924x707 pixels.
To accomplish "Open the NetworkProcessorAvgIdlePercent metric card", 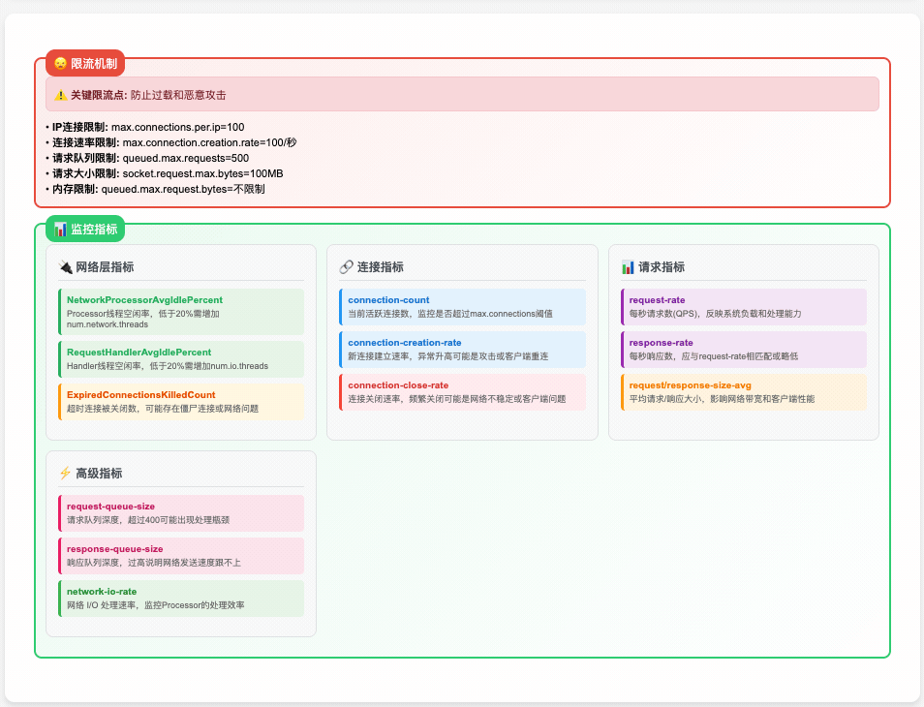I will point(181,312).
